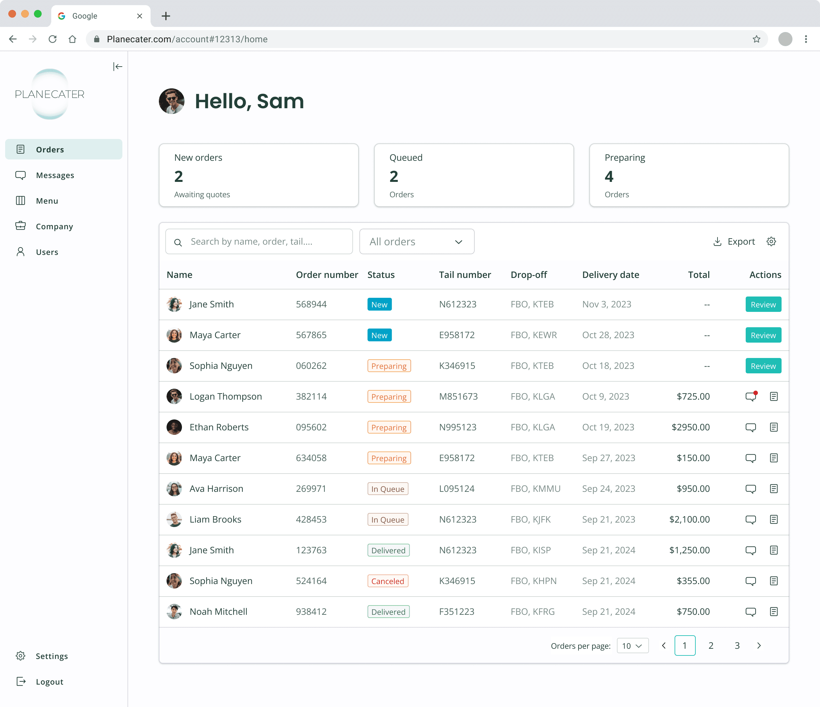Open the Menu section in the sidebar

(x=47, y=201)
